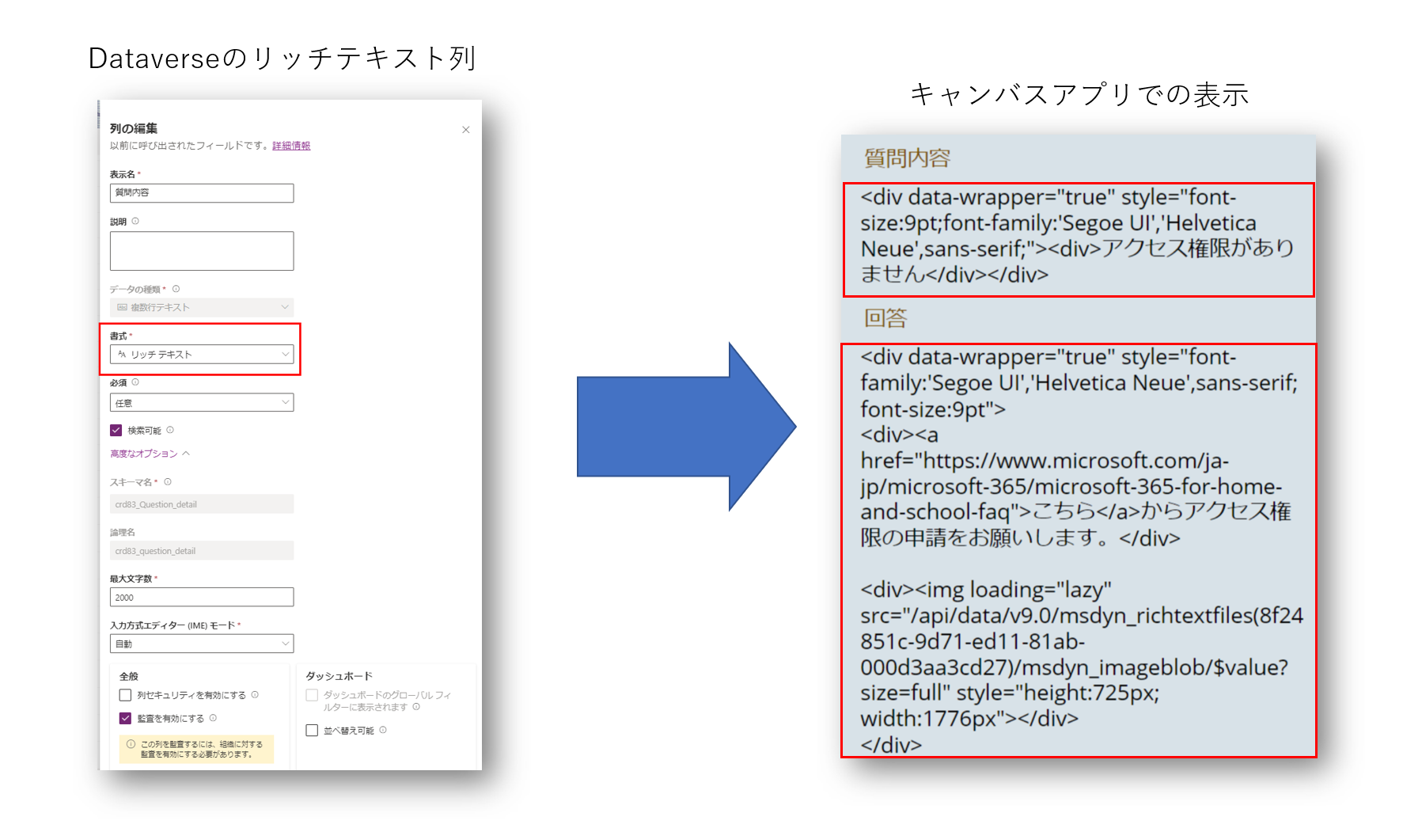1403x828 pixels.
Task: Click info icon beside ダッシュボード filter option
Action: tap(416, 707)
